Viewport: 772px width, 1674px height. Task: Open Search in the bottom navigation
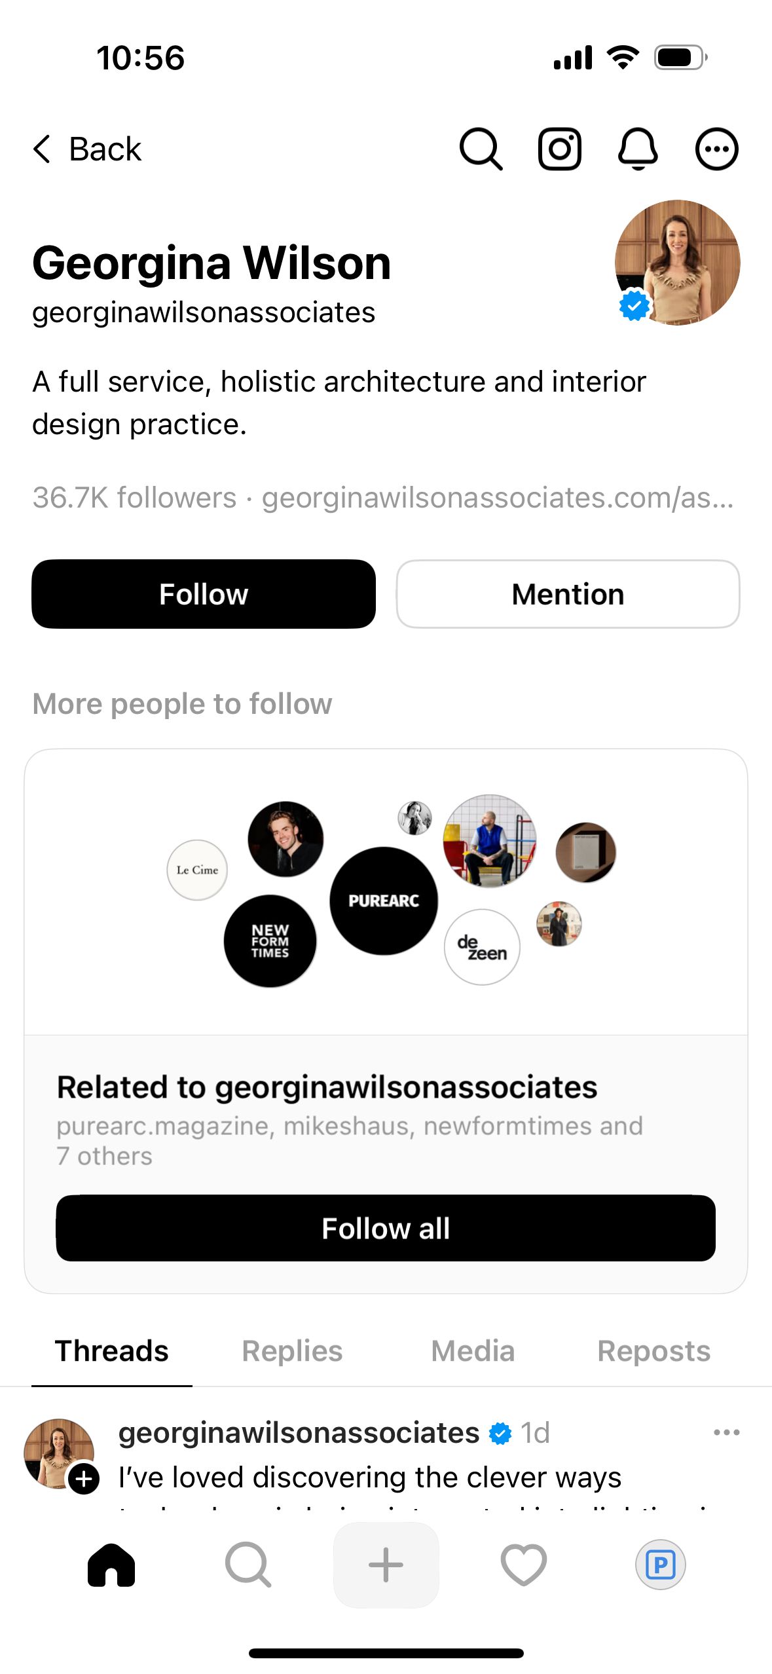pyautogui.click(x=248, y=1565)
